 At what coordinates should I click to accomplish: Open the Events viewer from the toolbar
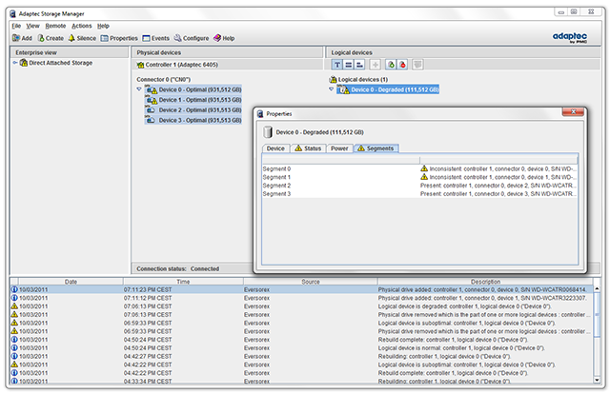(x=155, y=38)
